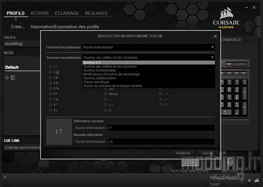
Task: Select the K70 RGB RAPIDFIRE keyboard icon
Action: (x=190, y=163)
